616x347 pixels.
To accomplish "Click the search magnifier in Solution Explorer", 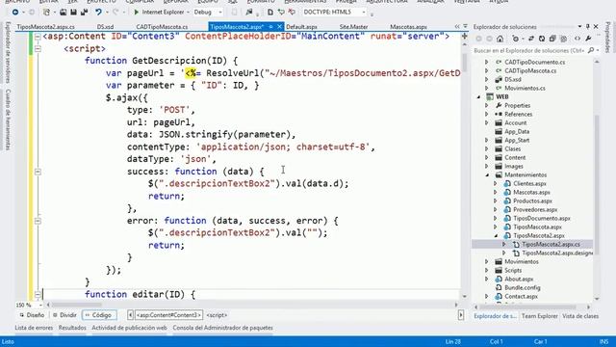I will [590, 50].
